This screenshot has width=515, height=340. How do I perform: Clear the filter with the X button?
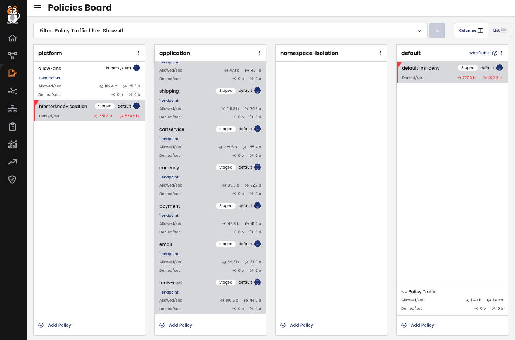pos(437,31)
